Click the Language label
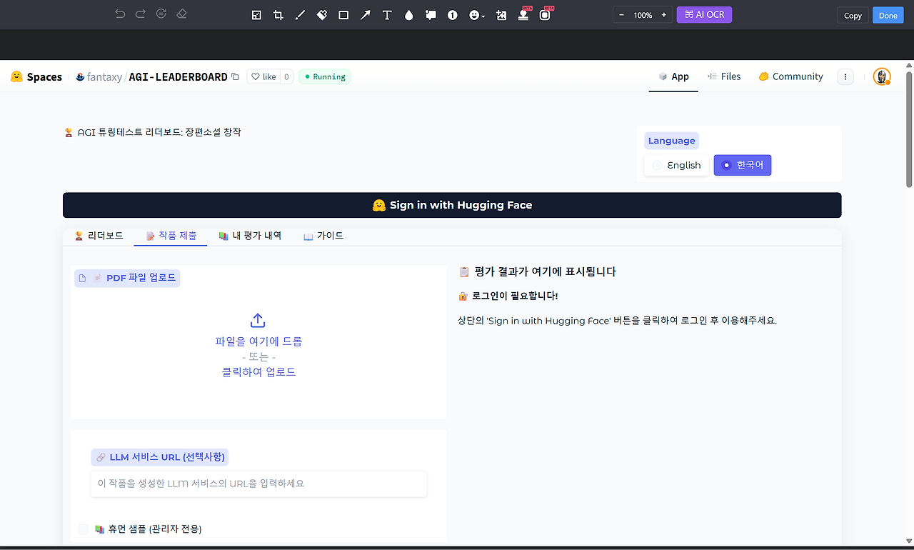The image size is (914, 550). (x=671, y=141)
